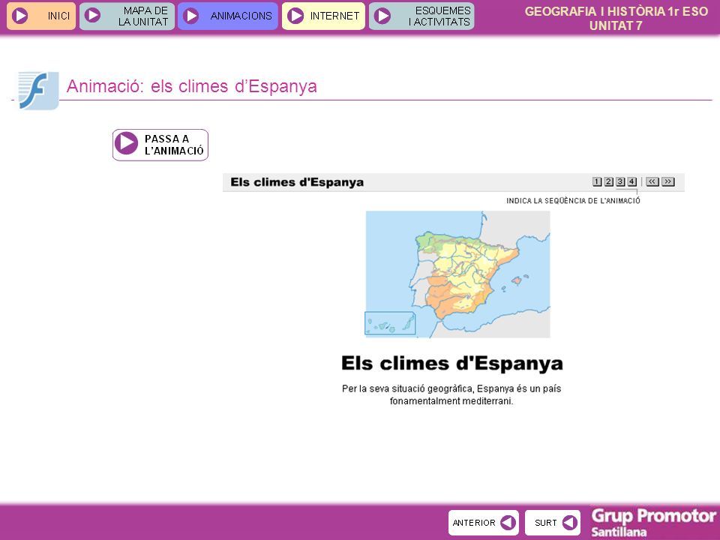
Task: Click the Spain climate map thumbnail
Action: click(457, 274)
